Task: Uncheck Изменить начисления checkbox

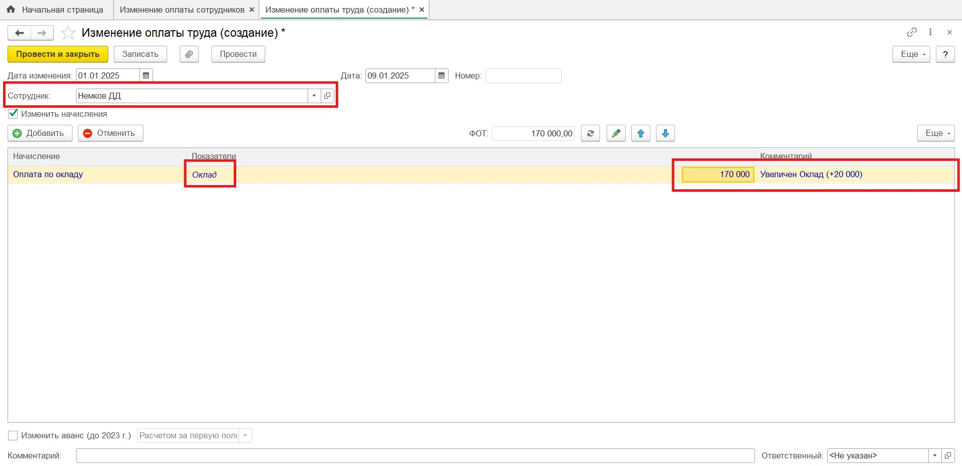Action: click(13, 114)
